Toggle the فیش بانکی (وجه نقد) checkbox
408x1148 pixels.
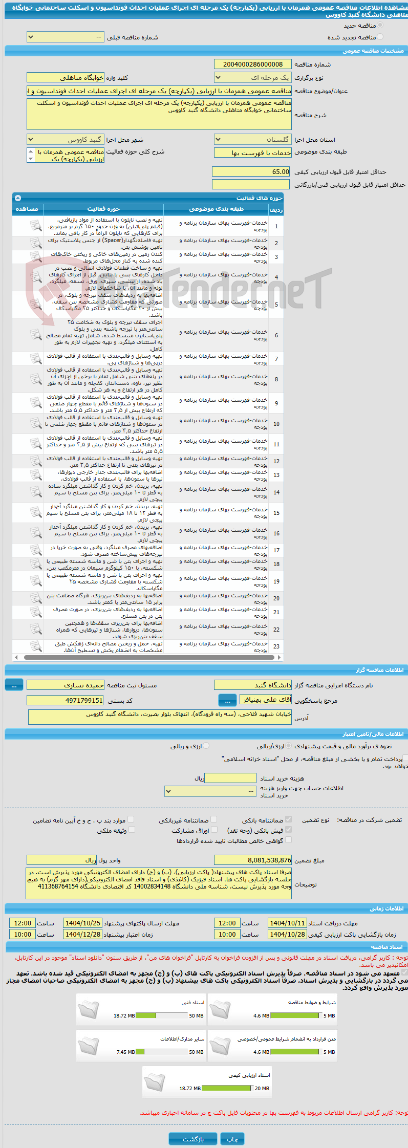pos(288,830)
